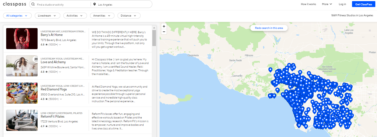Click Fillmore label on map

click(249, 55)
